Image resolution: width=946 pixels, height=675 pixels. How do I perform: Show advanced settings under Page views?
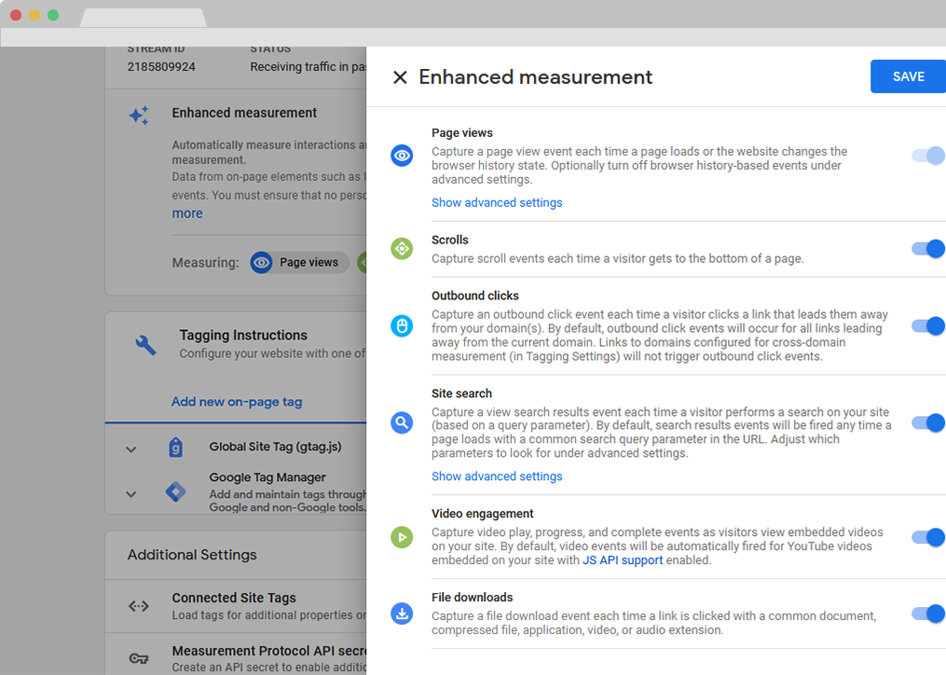(497, 202)
